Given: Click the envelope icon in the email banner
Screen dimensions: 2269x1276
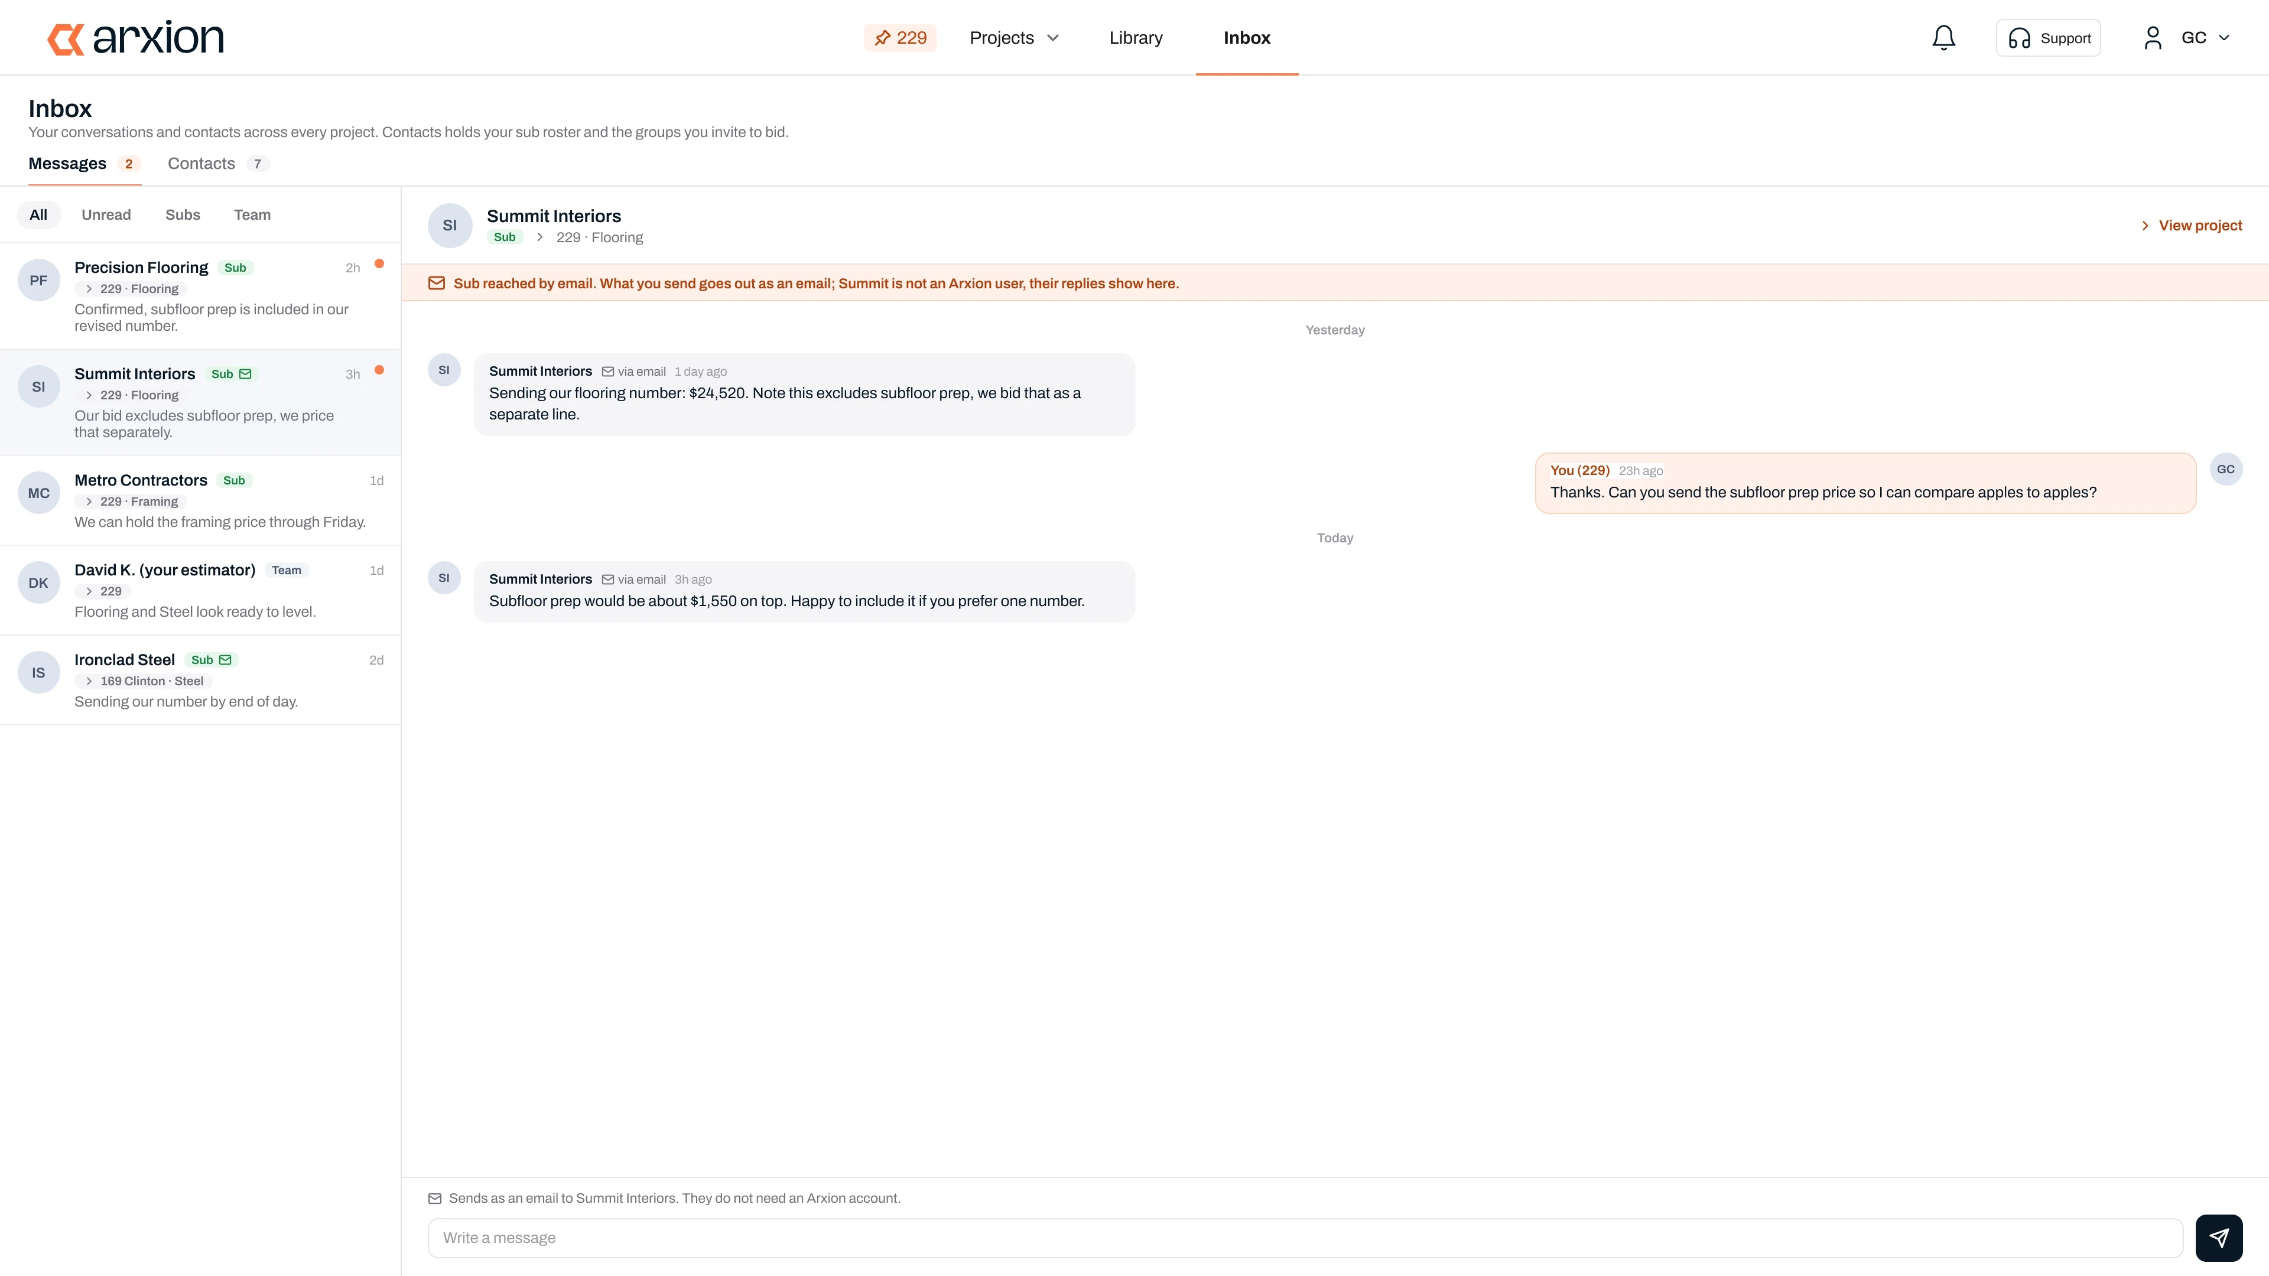Looking at the screenshot, I should coord(436,284).
